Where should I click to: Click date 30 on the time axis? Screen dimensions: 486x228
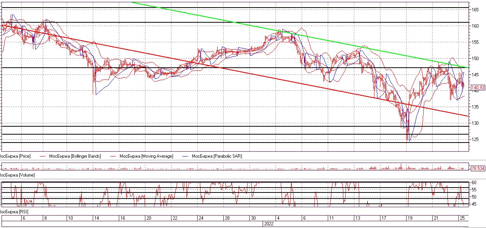click(253, 218)
